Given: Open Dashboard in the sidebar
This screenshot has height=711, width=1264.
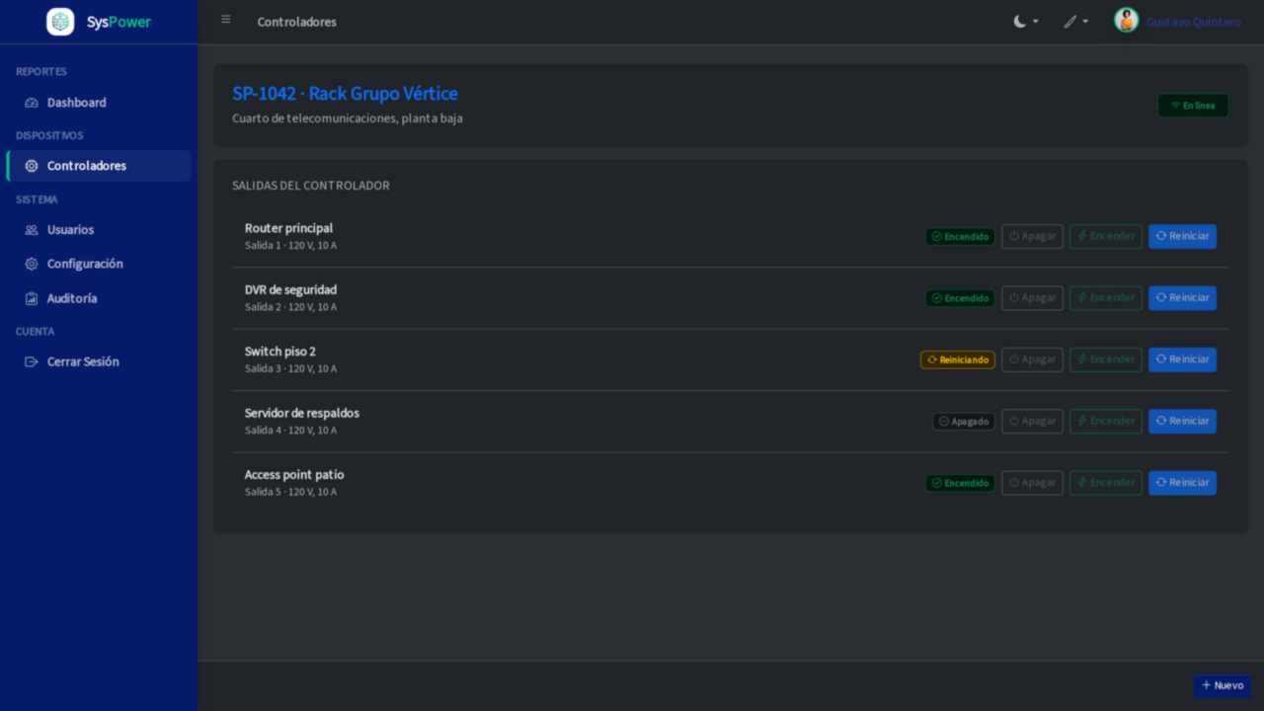Looking at the screenshot, I should point(99,103).
